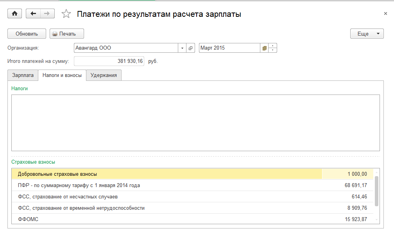Viewport: 394px width, 232px height.
Task: Open the organization dropdown list
Action: click(x=182, y=48)
